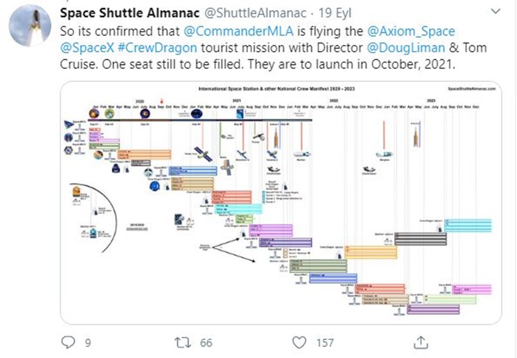Viewport: 517px width, 358px height.
Task: Click the 66 retweet count
Action: [206, 343]
